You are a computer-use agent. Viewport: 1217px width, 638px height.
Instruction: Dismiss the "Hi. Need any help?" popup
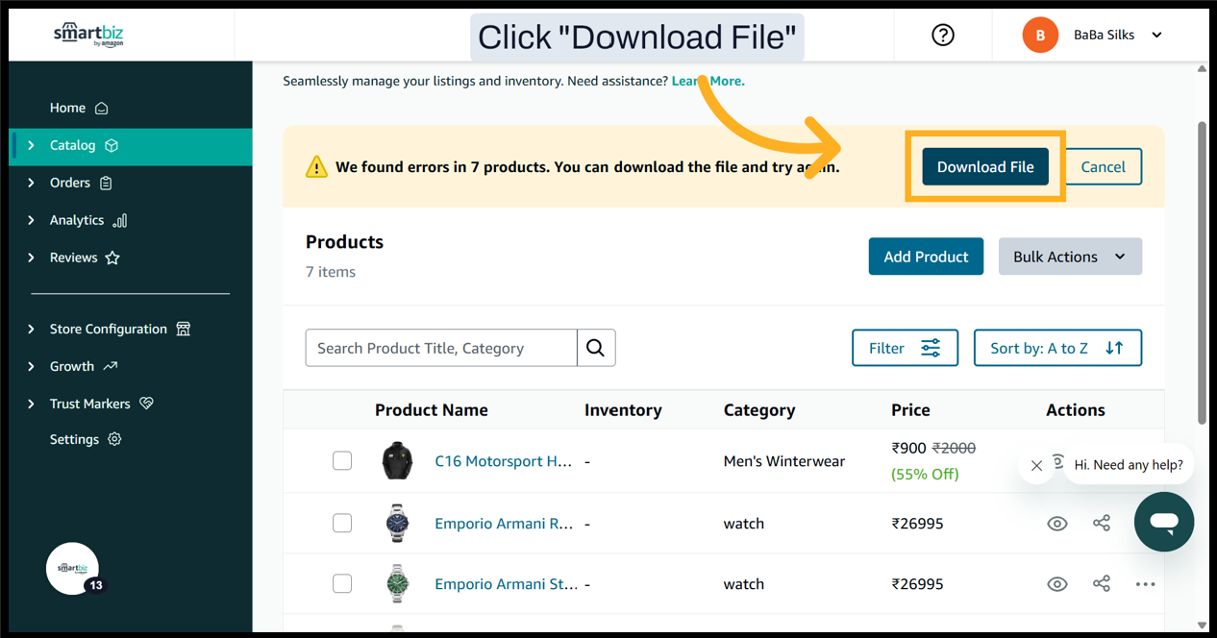pos(1036,466)
